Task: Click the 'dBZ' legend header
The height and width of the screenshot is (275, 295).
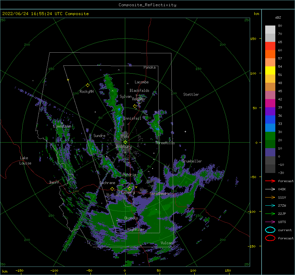Action: tap(278, 17)
